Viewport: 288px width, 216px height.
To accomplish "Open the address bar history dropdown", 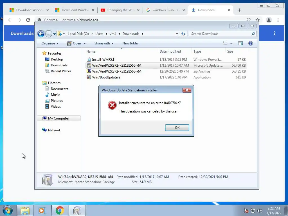I will point(177,34).
